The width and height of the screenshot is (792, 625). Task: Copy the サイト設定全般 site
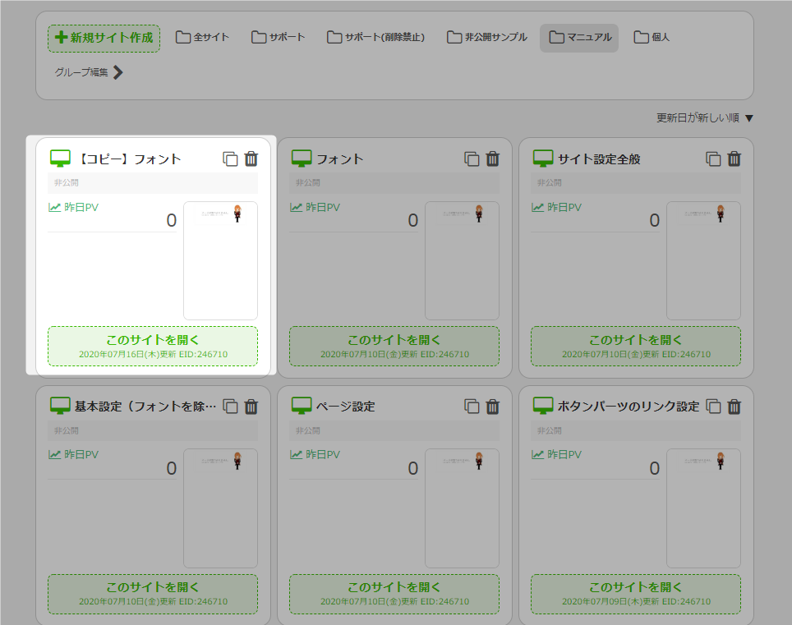pyautogui.click(x=712, y=159)
